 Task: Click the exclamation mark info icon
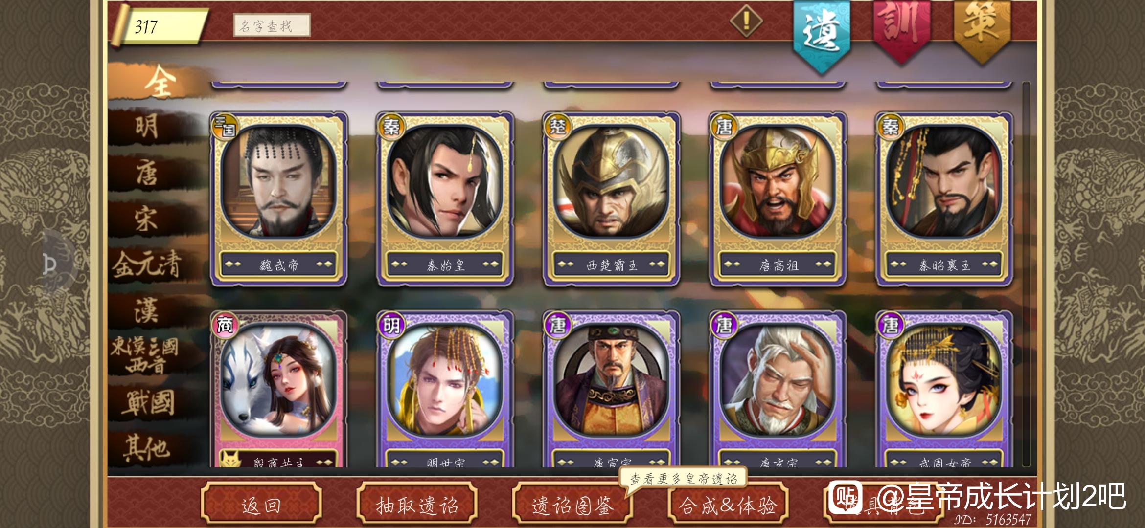746,21
